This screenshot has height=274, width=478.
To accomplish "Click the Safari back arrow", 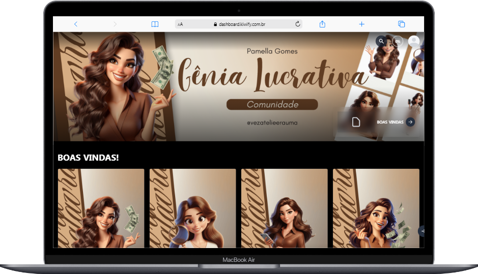I will point(76,24).
